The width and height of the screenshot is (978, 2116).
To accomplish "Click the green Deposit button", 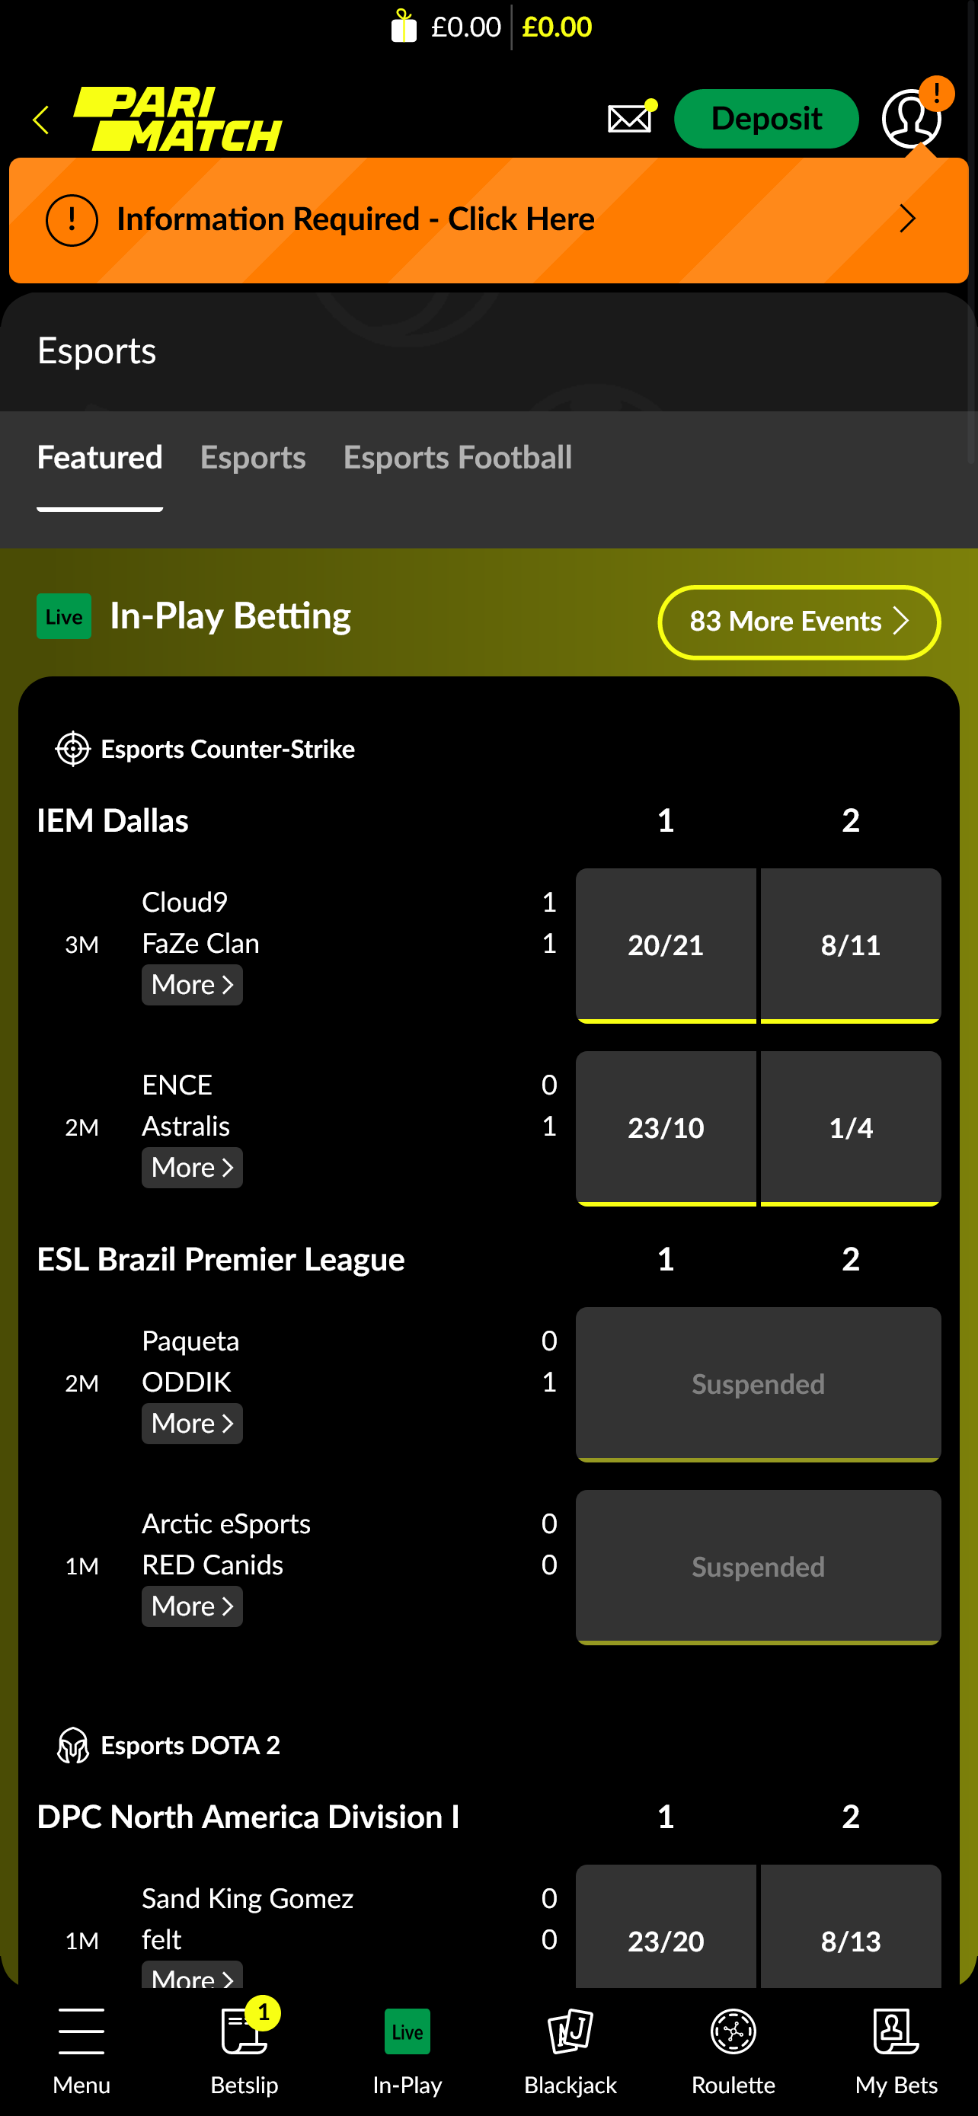I will click(766, 119).
